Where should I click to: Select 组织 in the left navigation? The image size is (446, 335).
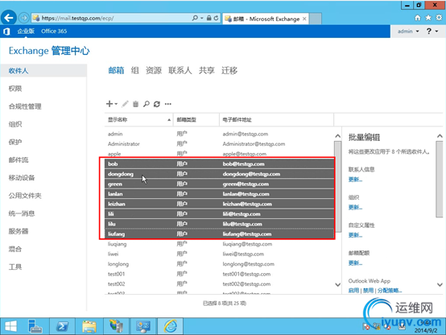15,124
